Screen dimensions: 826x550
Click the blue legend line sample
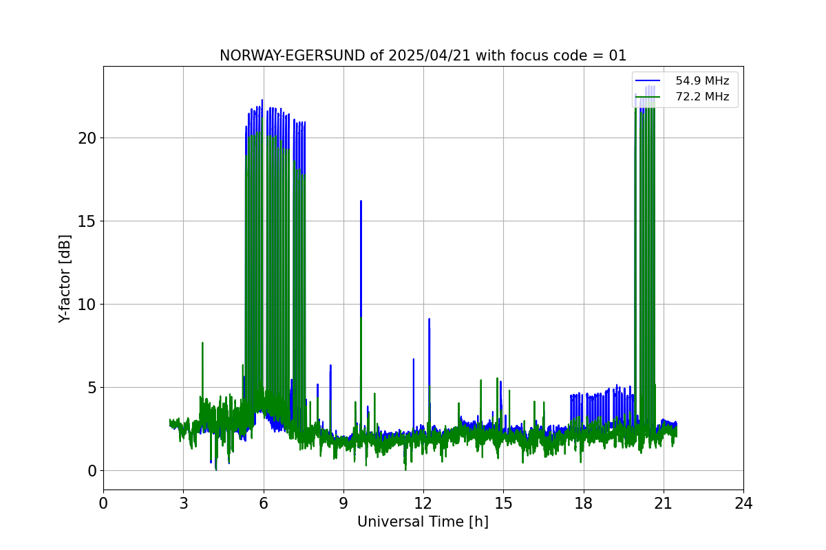(648, 81)
